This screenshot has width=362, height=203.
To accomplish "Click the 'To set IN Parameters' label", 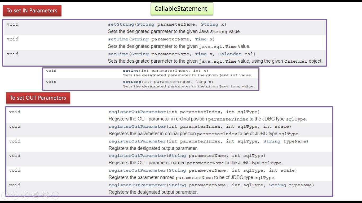I will pos(32,11).
